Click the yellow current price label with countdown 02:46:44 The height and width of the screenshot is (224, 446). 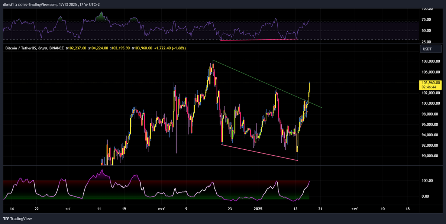430,85
